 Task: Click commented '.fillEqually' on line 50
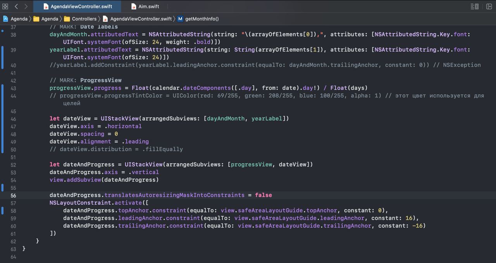(162, 149)
